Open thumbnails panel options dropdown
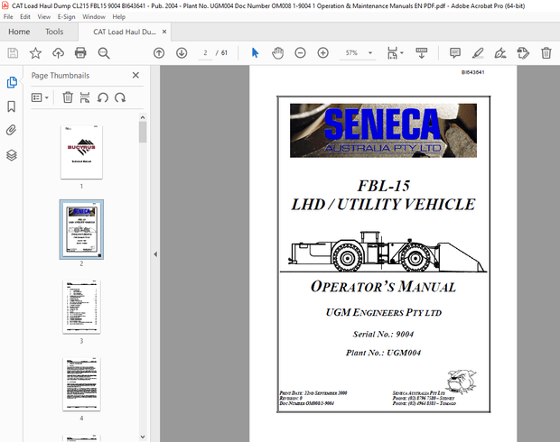This screenshot has height=442, width=560. pyautogui.click(x=40, y=97)
